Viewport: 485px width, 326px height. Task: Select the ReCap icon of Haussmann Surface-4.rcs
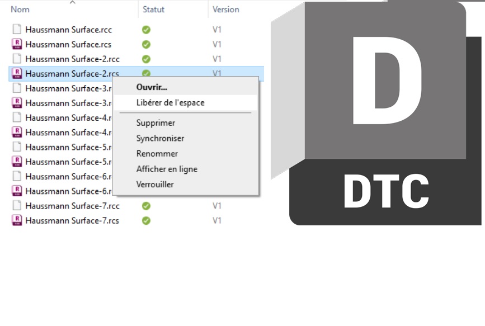coord(16,133)
